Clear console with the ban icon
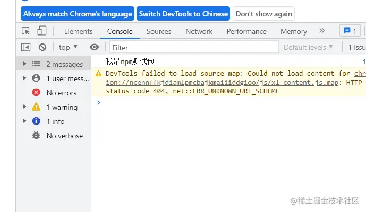The height and width of the screenshot is (212, 366). point(42,47)
